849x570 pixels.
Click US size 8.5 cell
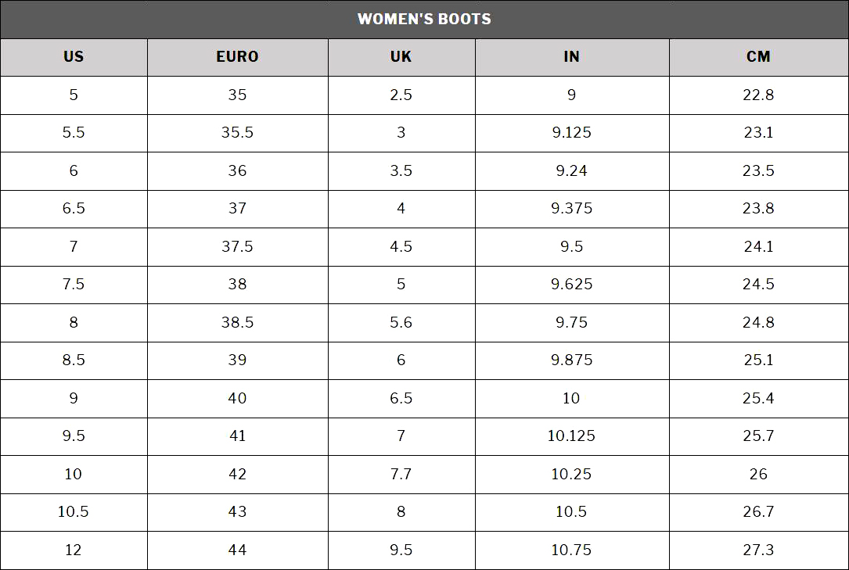tap(74, 360)
